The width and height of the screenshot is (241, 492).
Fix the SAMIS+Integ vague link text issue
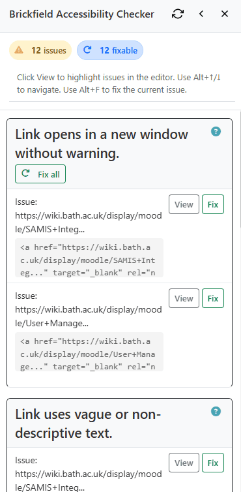click(x=213, y=463)
